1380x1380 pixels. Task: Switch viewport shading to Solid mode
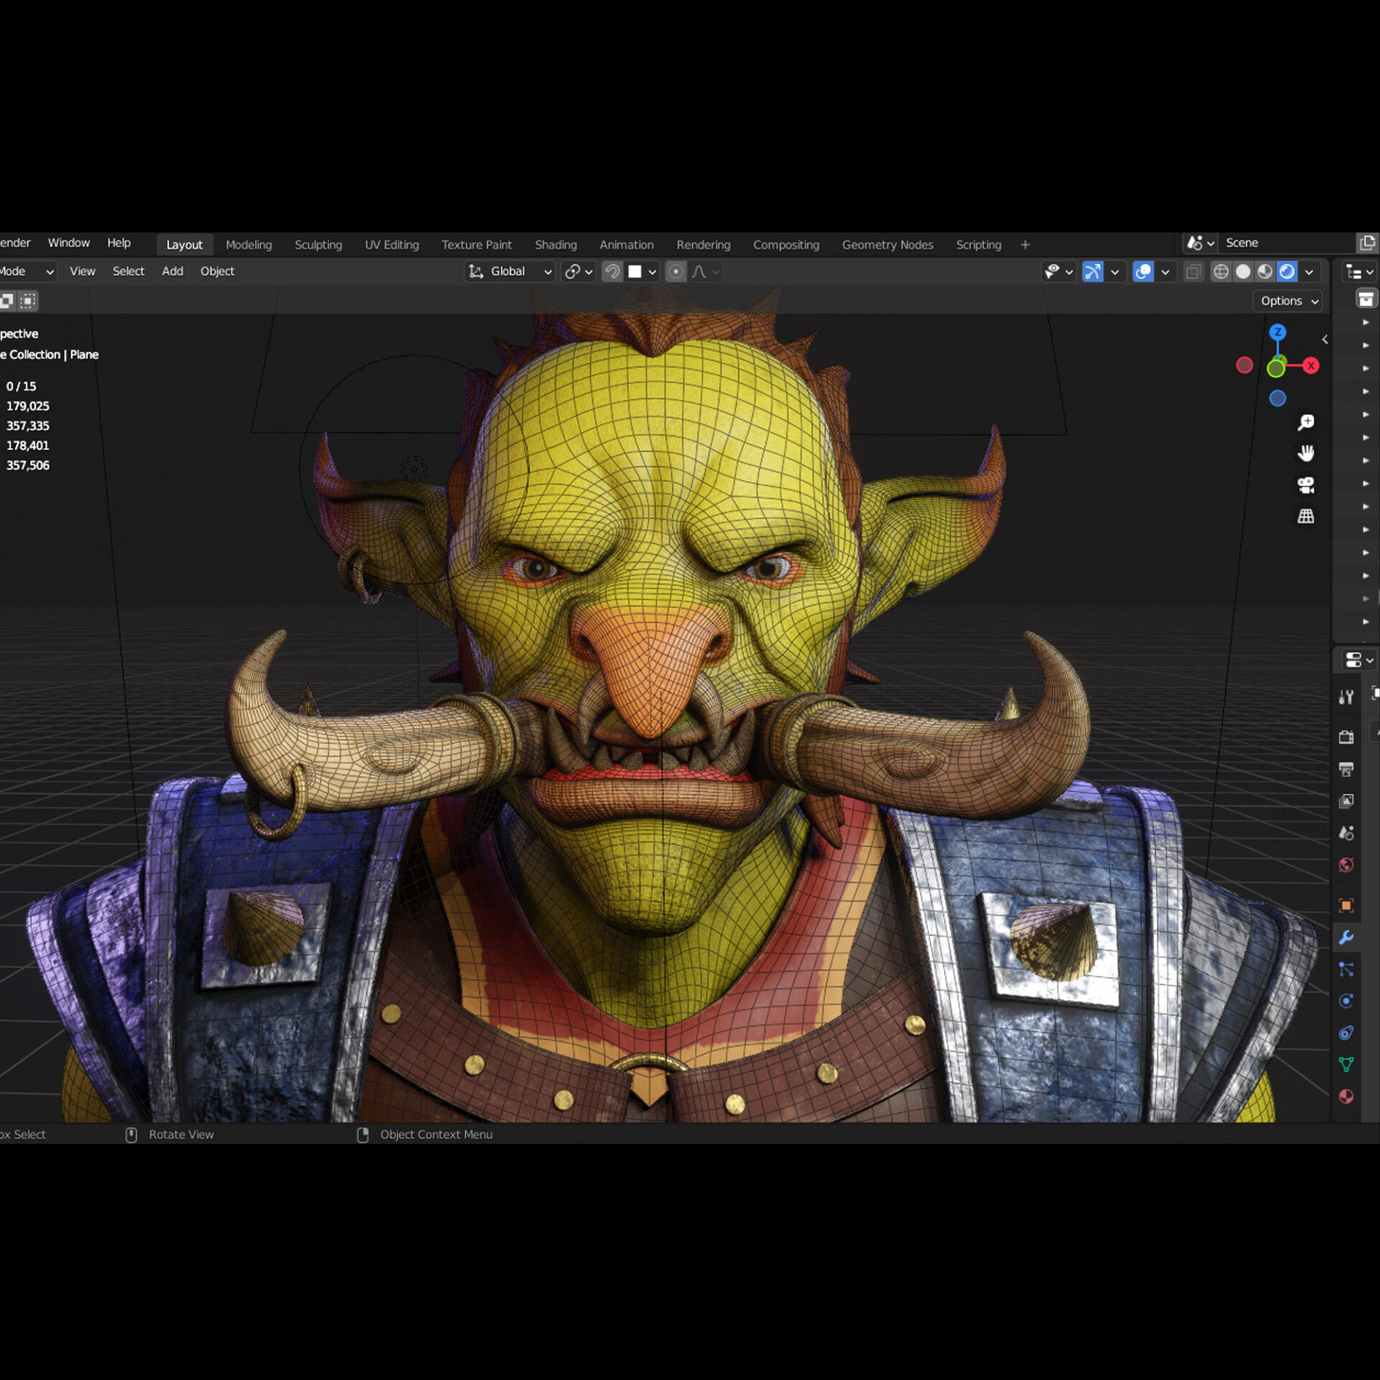click(x=1243, y=272)
